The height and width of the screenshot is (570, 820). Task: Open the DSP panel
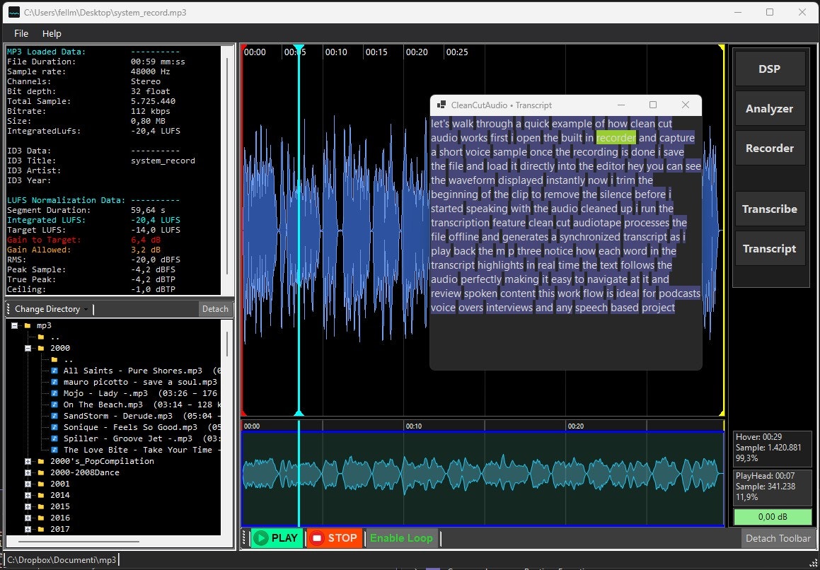click(x=770, y=68)
